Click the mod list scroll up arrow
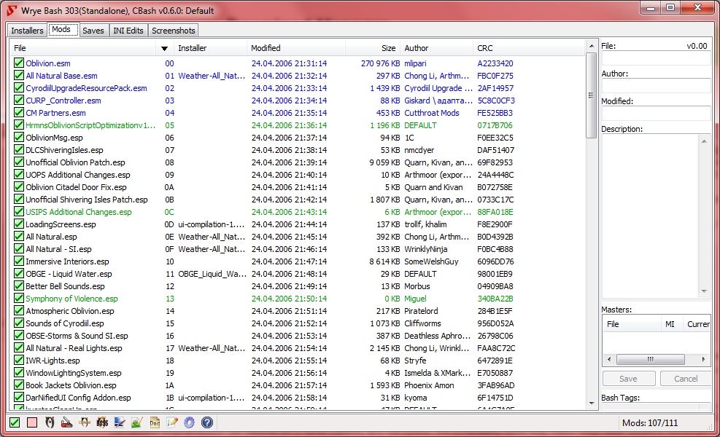Screen dimensions: 720x437 coord(591,47)
